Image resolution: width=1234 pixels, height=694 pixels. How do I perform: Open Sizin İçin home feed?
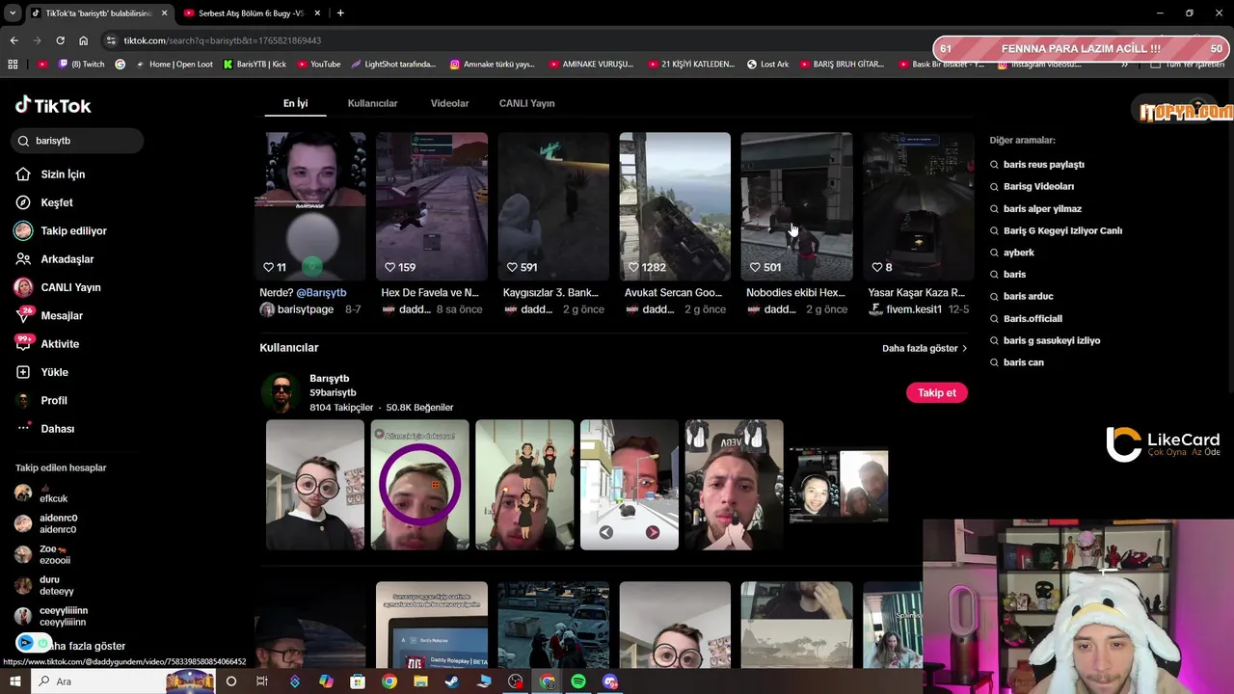point(50,174)
